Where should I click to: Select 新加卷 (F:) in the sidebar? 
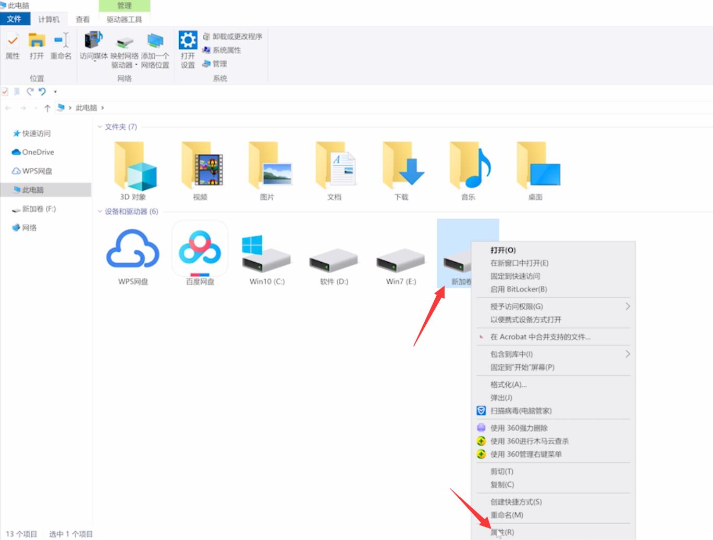(x=34, y=209)
